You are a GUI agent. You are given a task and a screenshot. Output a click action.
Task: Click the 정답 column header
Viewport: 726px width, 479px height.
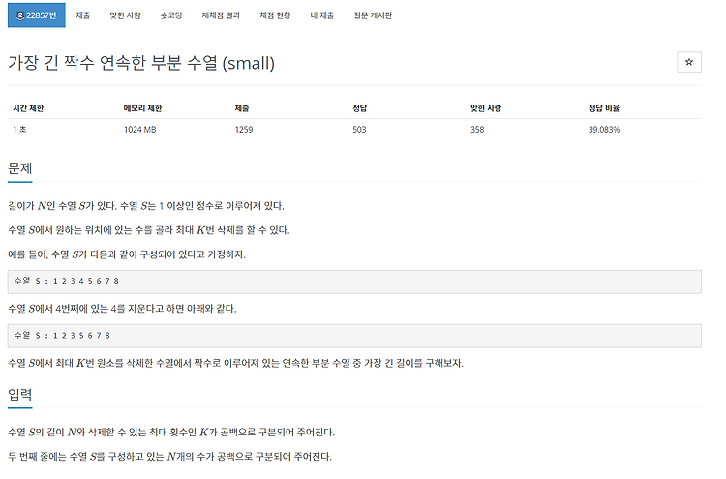click(x=360, y=108)
